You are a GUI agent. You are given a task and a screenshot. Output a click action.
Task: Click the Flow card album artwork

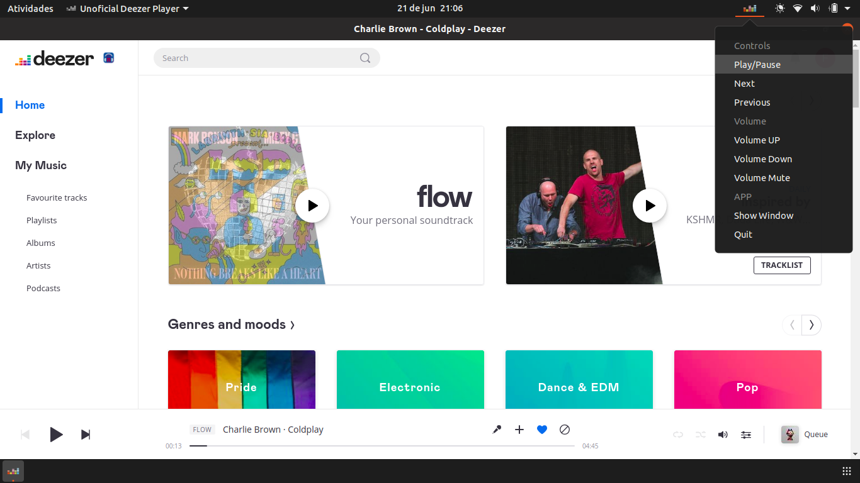coord(246,206)
